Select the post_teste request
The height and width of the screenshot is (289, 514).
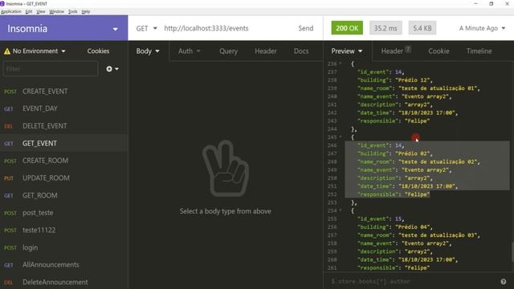click(x=64, y=213)
